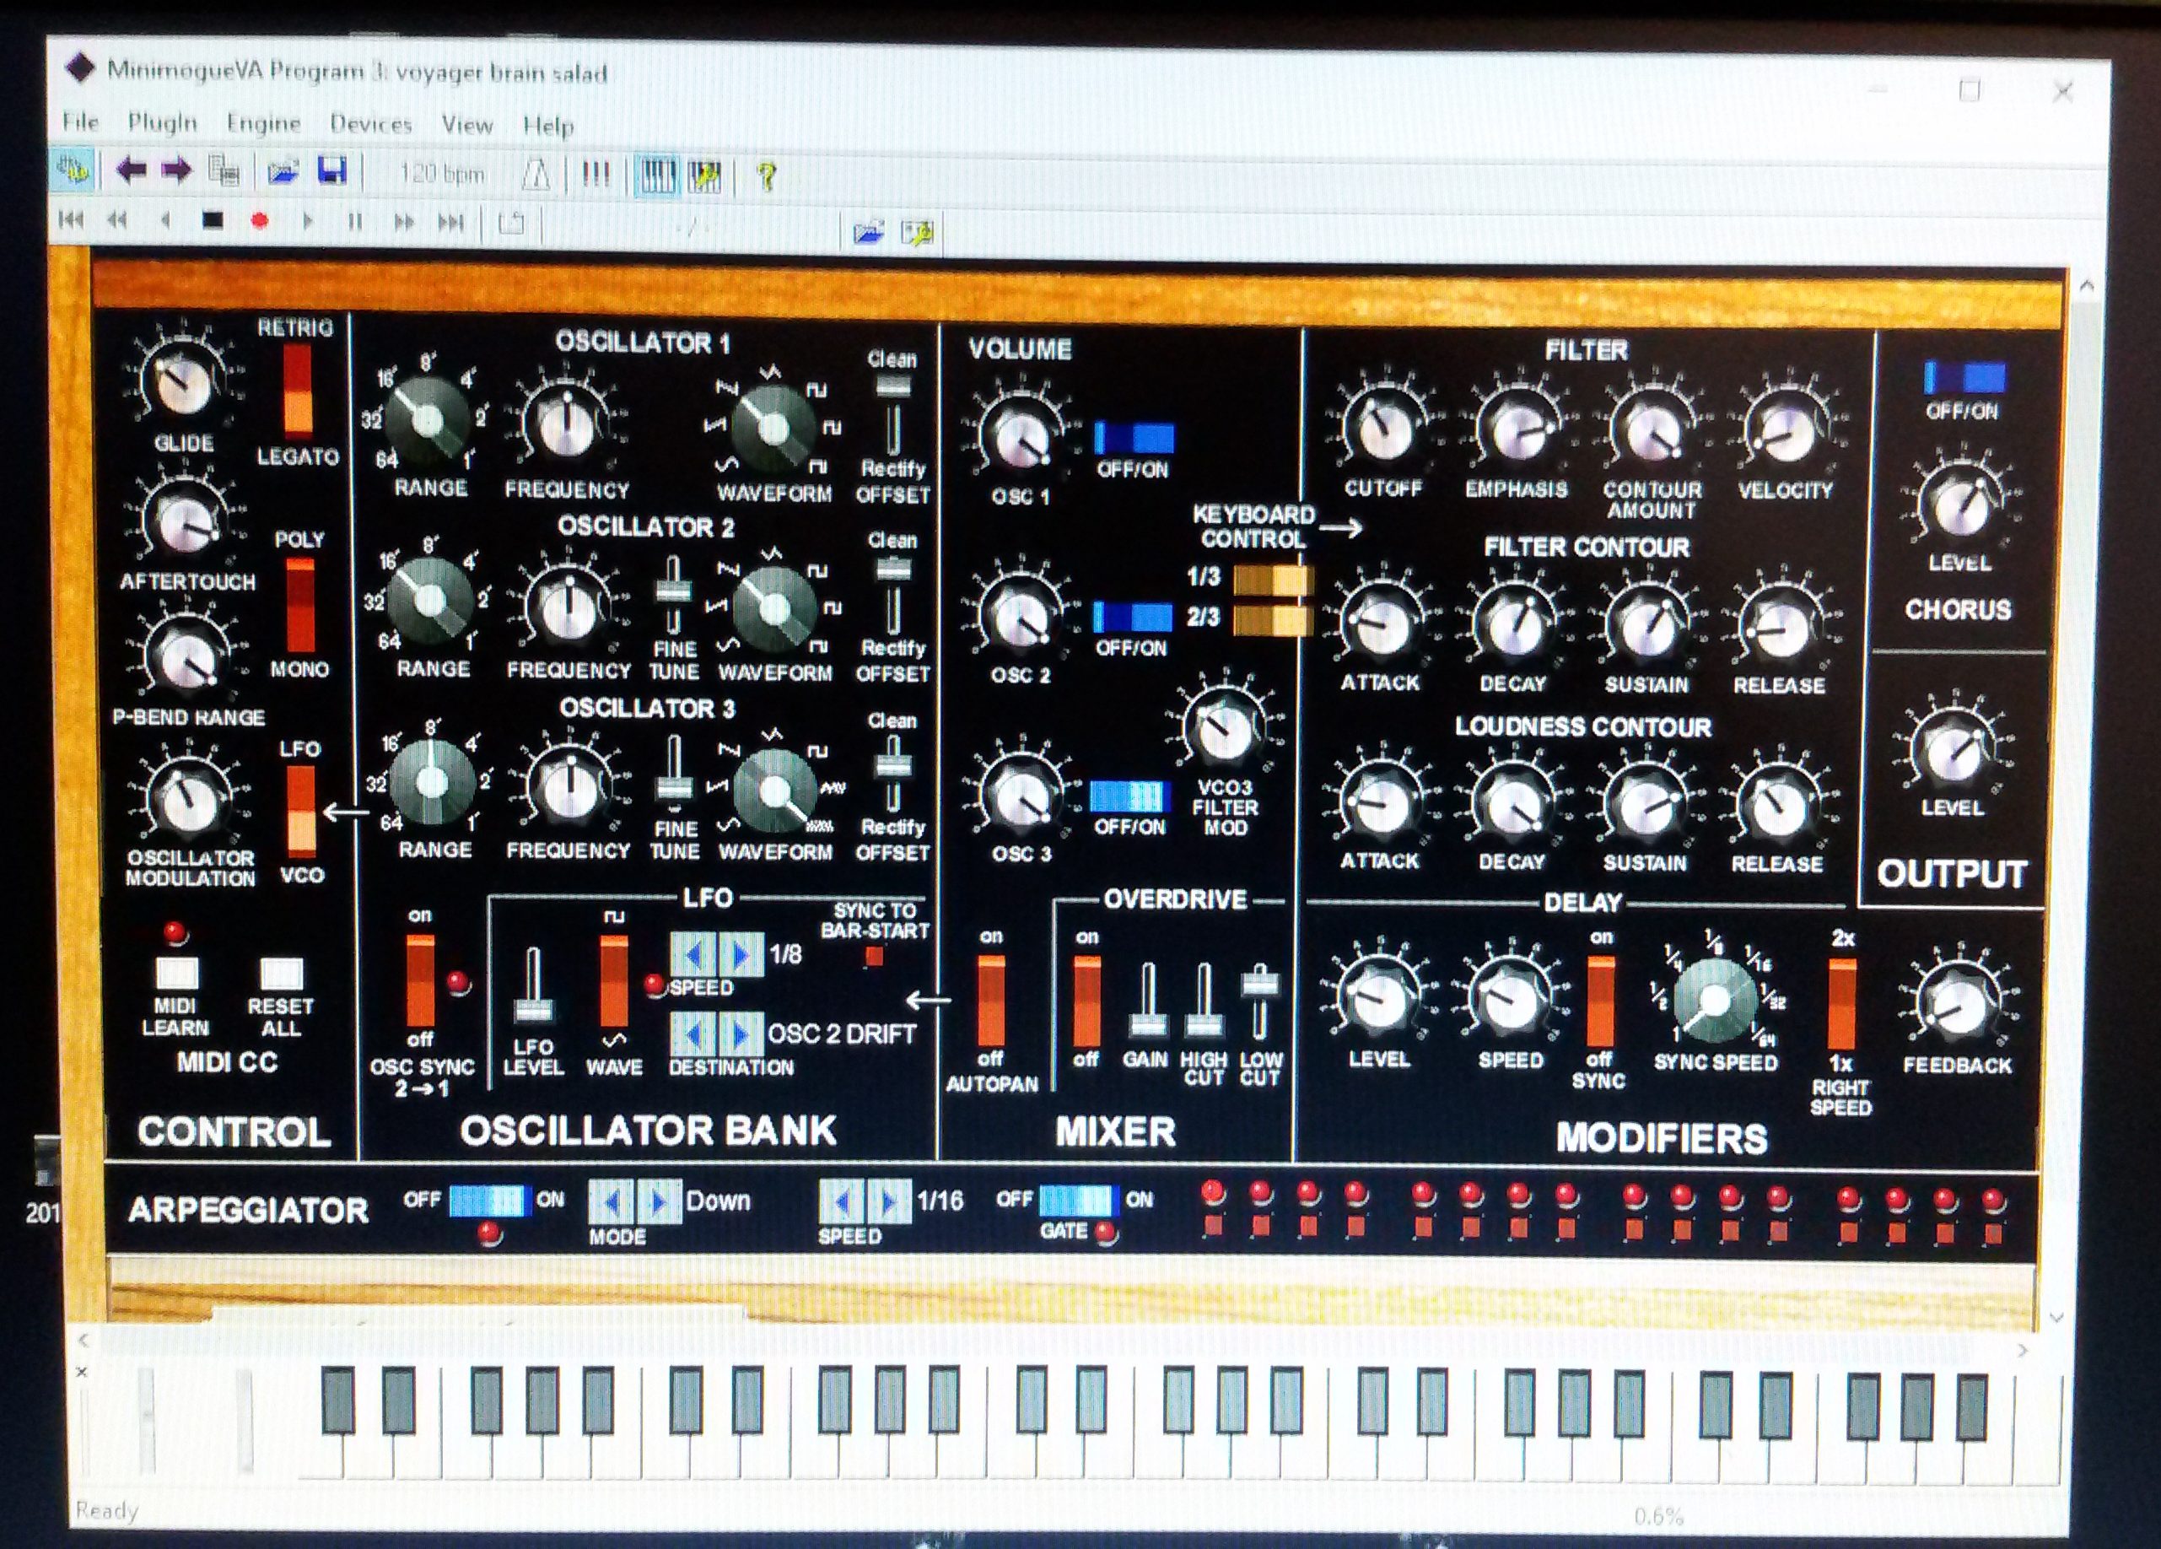Click LFO DESTINATION right arrow
The height and width of the screenshot is (1549, 2161).
click(x=741, y=1034)
